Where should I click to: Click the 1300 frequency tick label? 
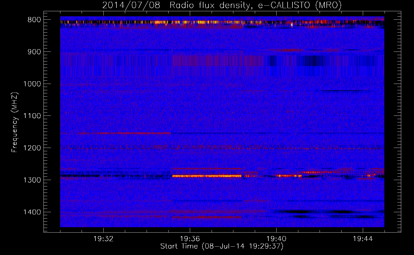(x=32, y=180)
